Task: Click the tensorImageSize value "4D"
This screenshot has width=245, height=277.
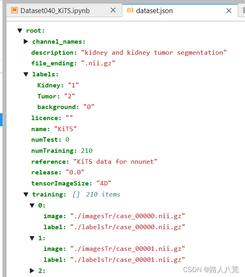Action: [104, 183]
